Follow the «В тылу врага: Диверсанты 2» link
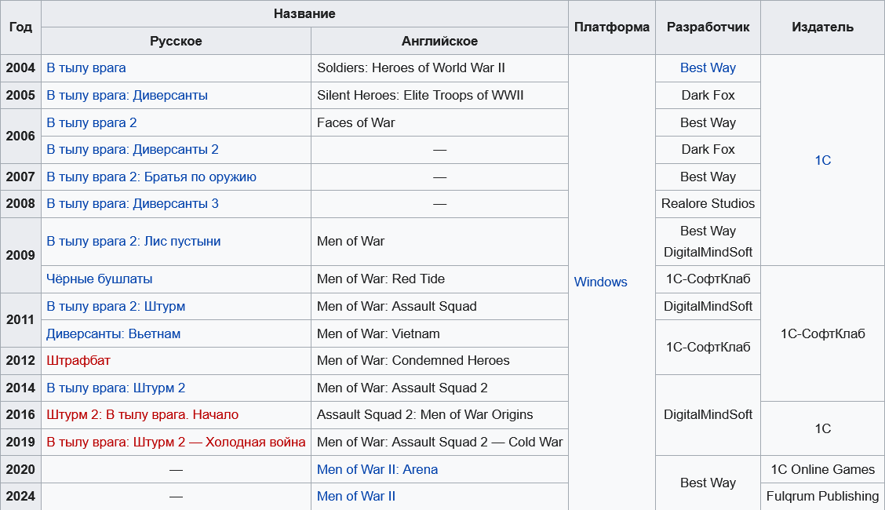The image size is (885, 510). [133, 150]
